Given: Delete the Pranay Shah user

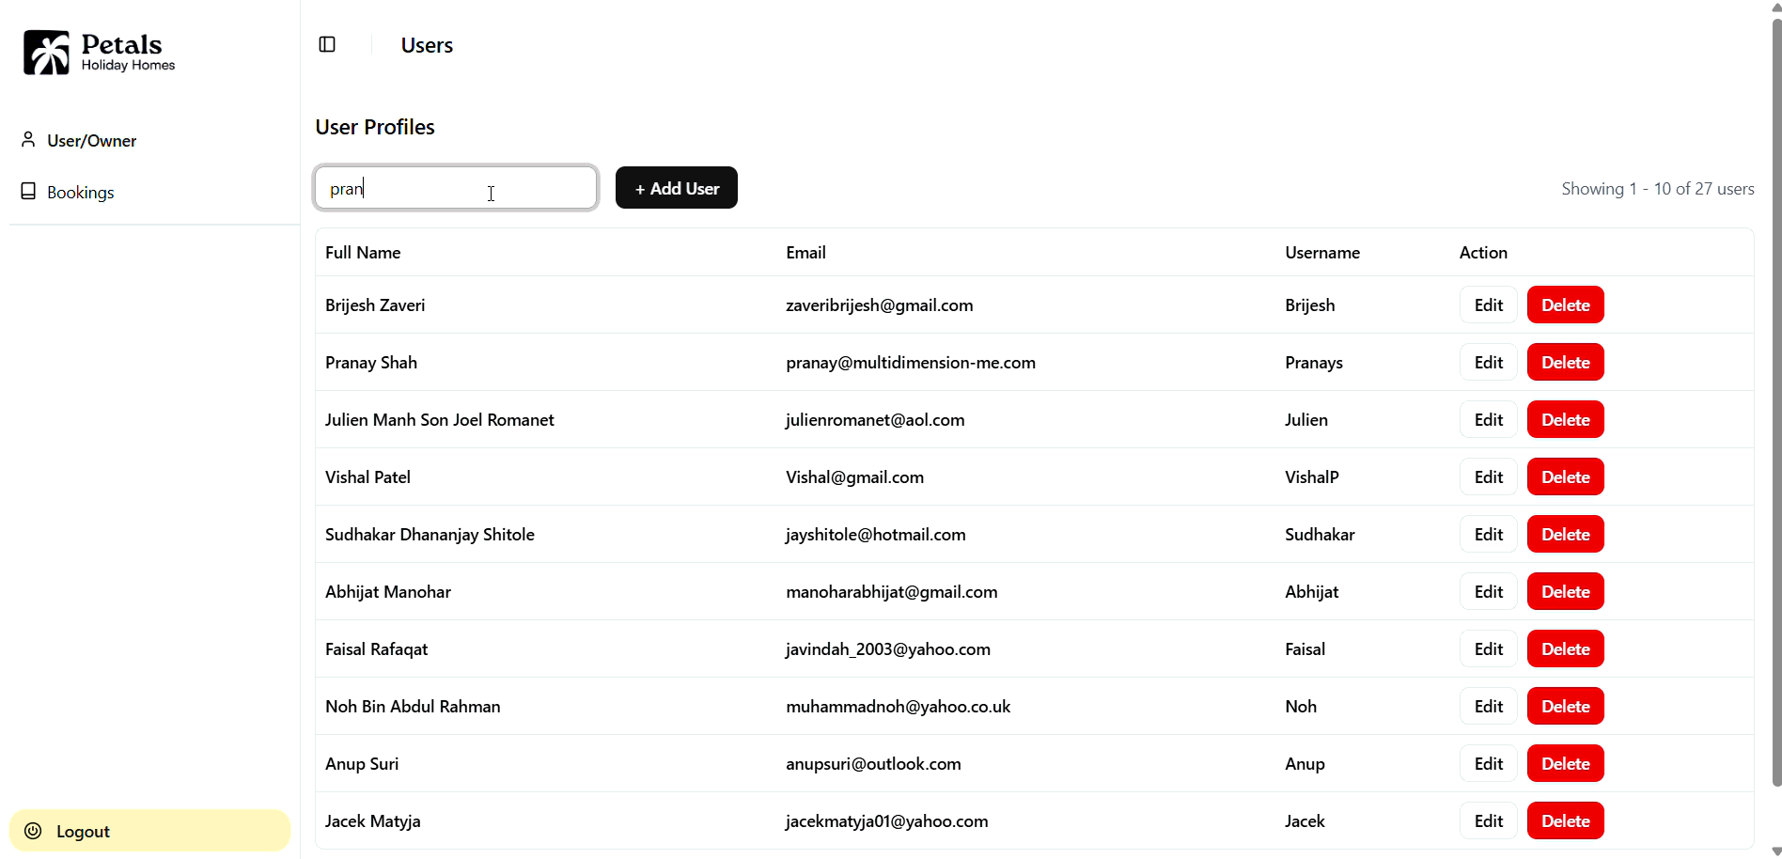Looking at the screenshot, I should [1565, 363].
